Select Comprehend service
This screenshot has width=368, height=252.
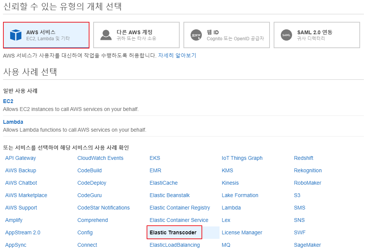[93, 220]
